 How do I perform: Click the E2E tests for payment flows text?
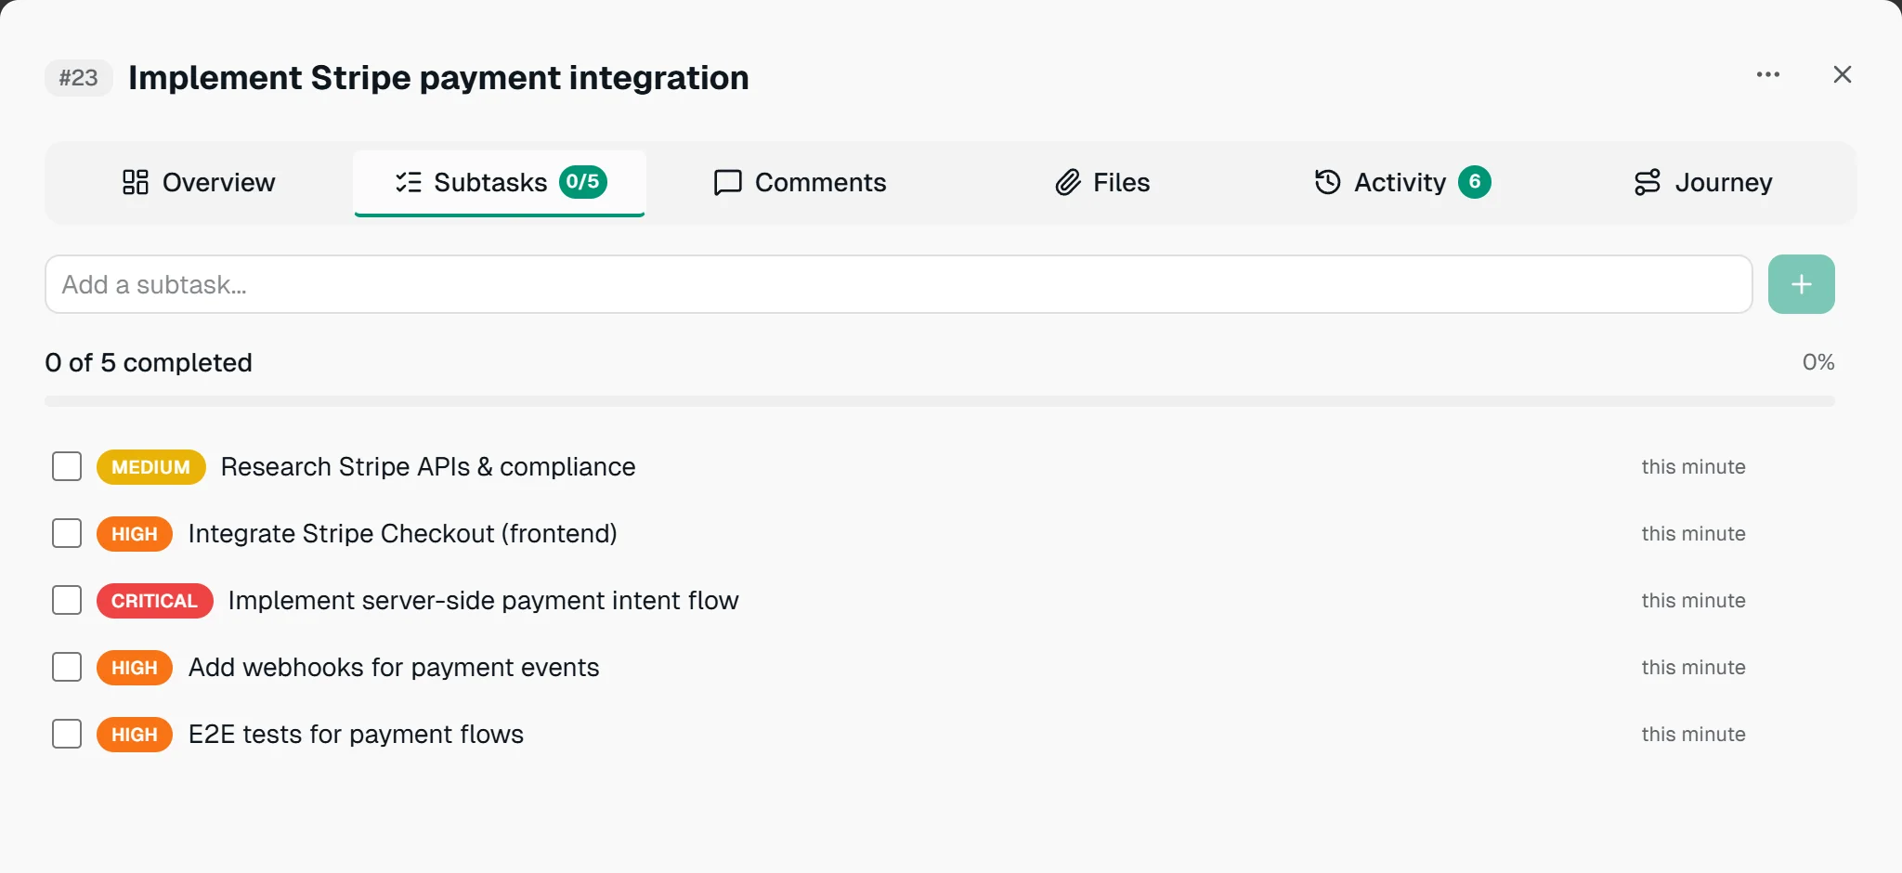click(356, 734)
